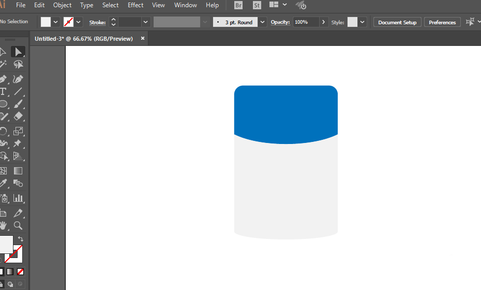Image resolution: width=481 pixels, height=290 pixels.
Task: Select the Eraser tool
Action: [18, 116]
